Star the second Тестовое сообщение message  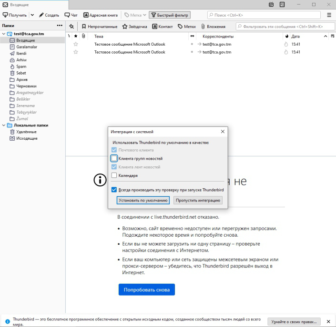[x=76, y=52]
